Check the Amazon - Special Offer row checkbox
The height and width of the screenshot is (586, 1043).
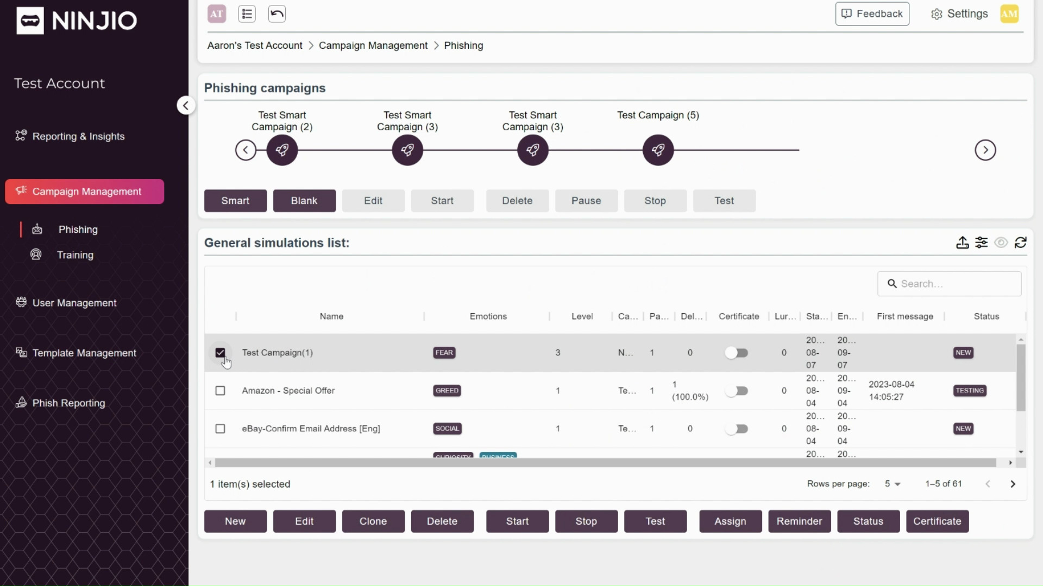tap(220, 391)
